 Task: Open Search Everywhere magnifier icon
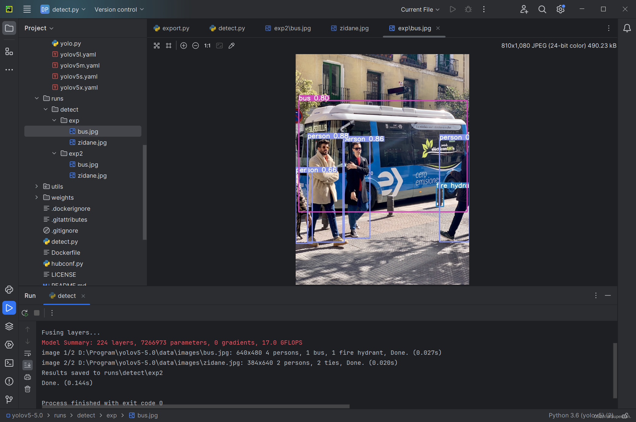tap(542, 9)
